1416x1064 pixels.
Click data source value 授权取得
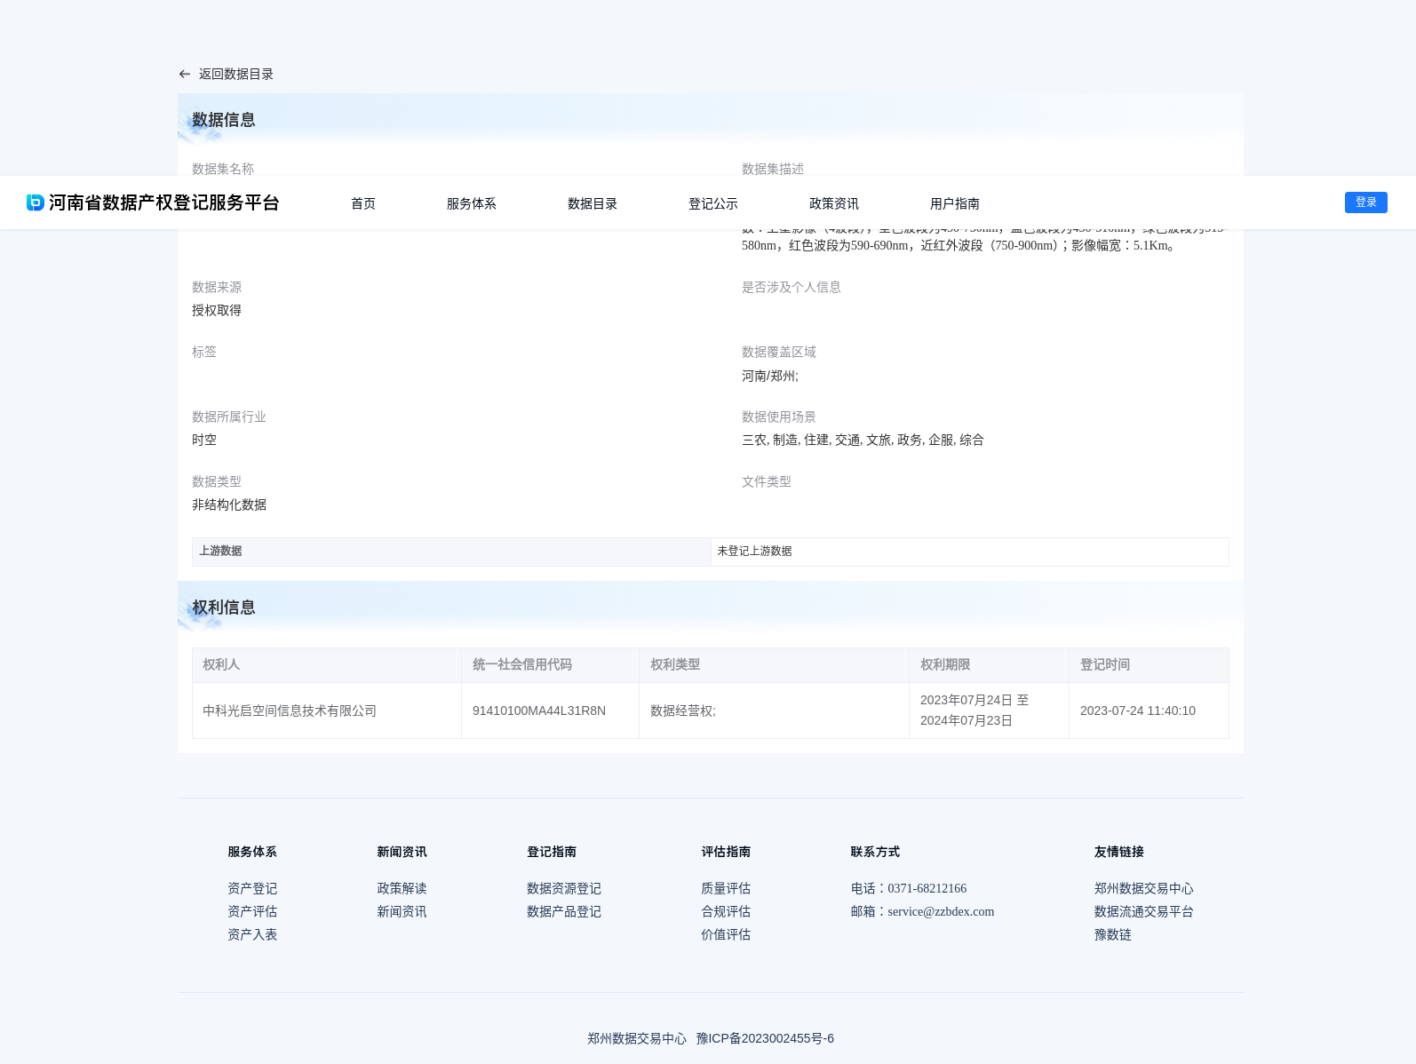tap(217, 310)
